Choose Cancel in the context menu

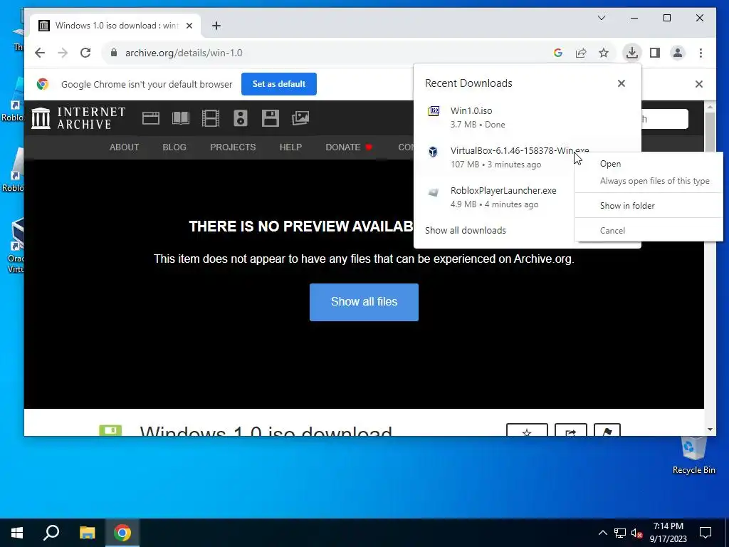[x=649, y=231]
